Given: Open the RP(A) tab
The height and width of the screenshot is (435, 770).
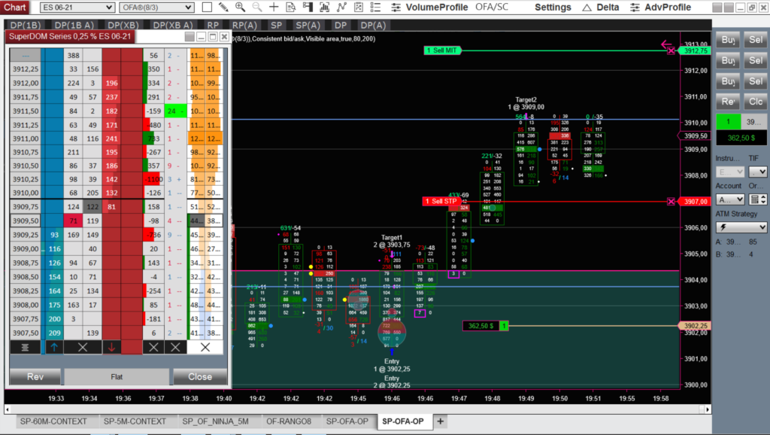Looking at the screenshot, I should (244, 25).
